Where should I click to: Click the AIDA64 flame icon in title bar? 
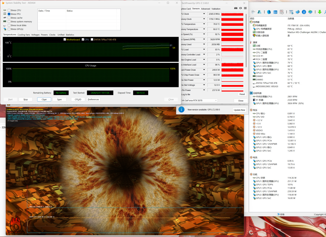3,3
